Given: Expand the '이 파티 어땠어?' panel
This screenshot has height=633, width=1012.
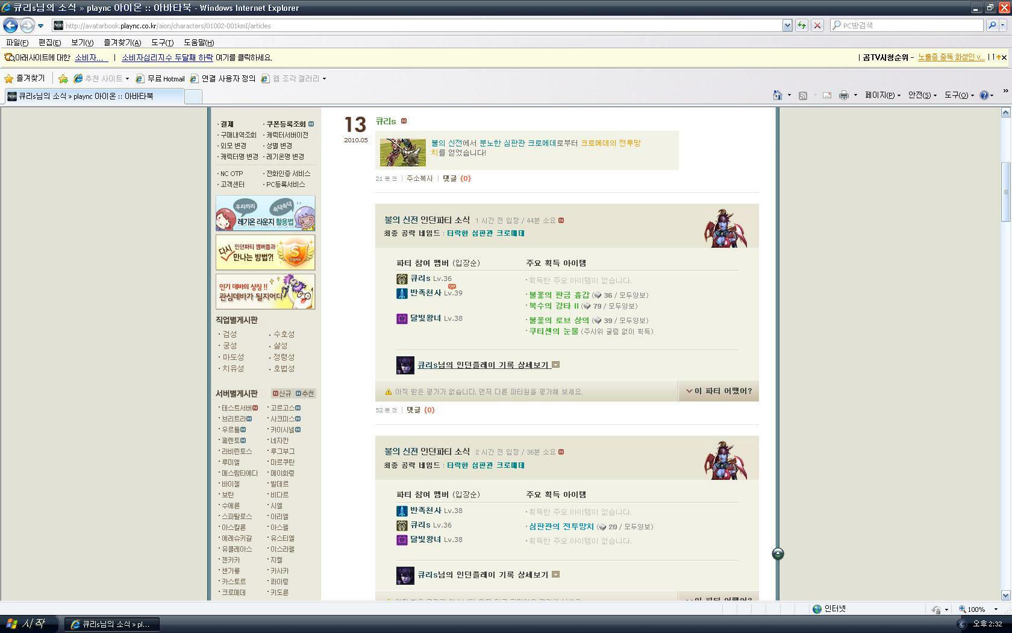Looking at the screenshot, I should [719, 391].
